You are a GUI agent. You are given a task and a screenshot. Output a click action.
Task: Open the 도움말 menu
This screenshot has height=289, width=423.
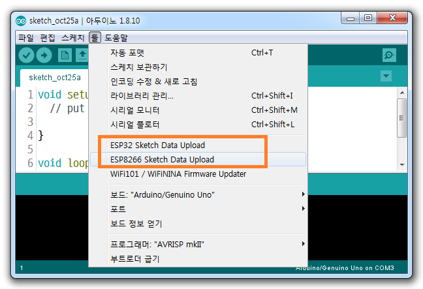tap(116, 38)
